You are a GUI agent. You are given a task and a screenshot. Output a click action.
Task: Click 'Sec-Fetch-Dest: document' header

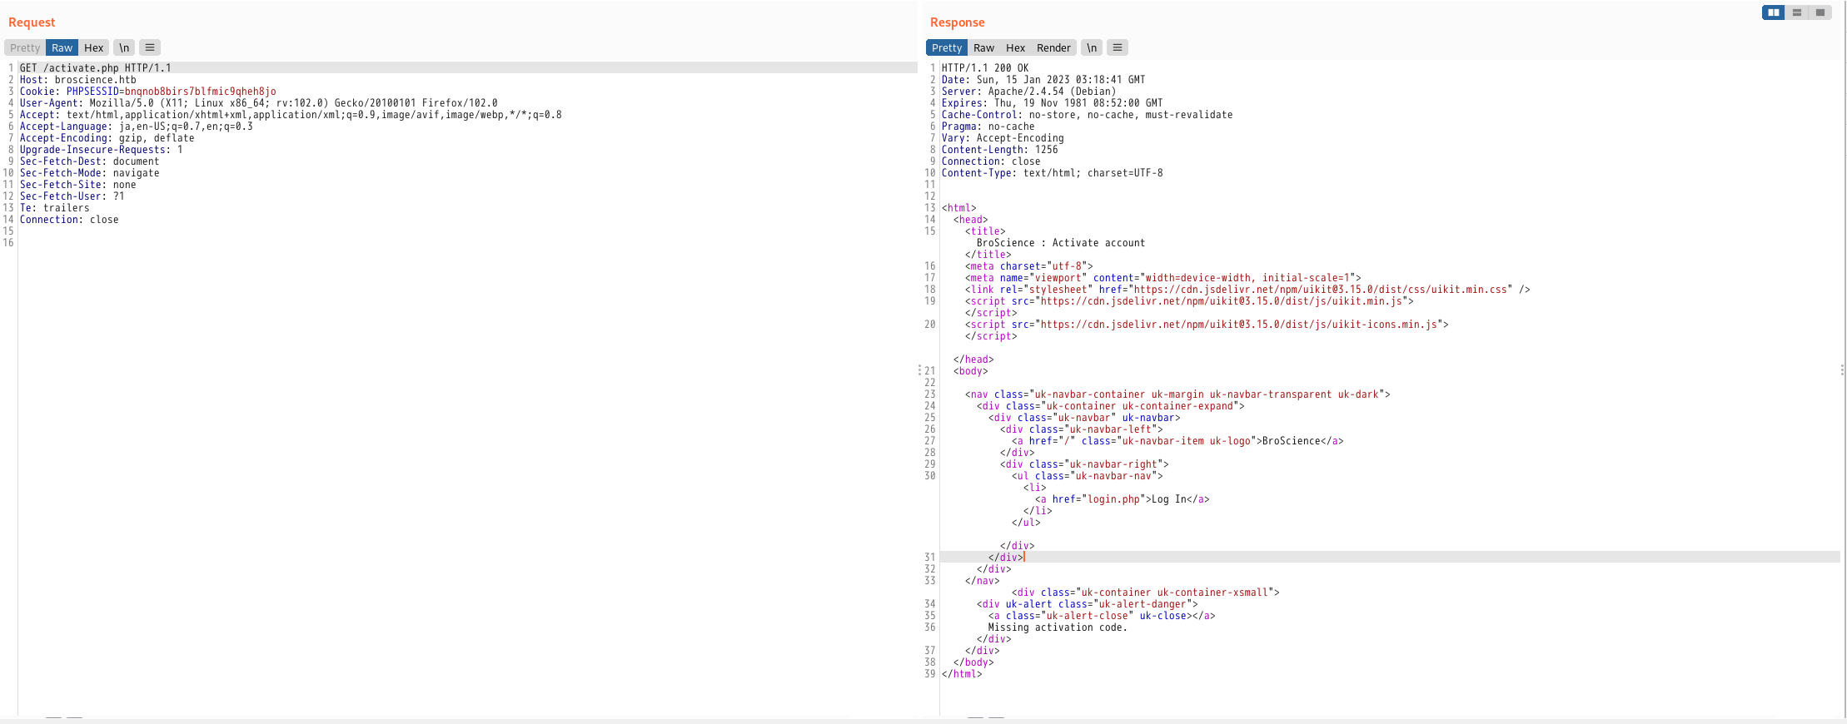(x=90, y=161)
